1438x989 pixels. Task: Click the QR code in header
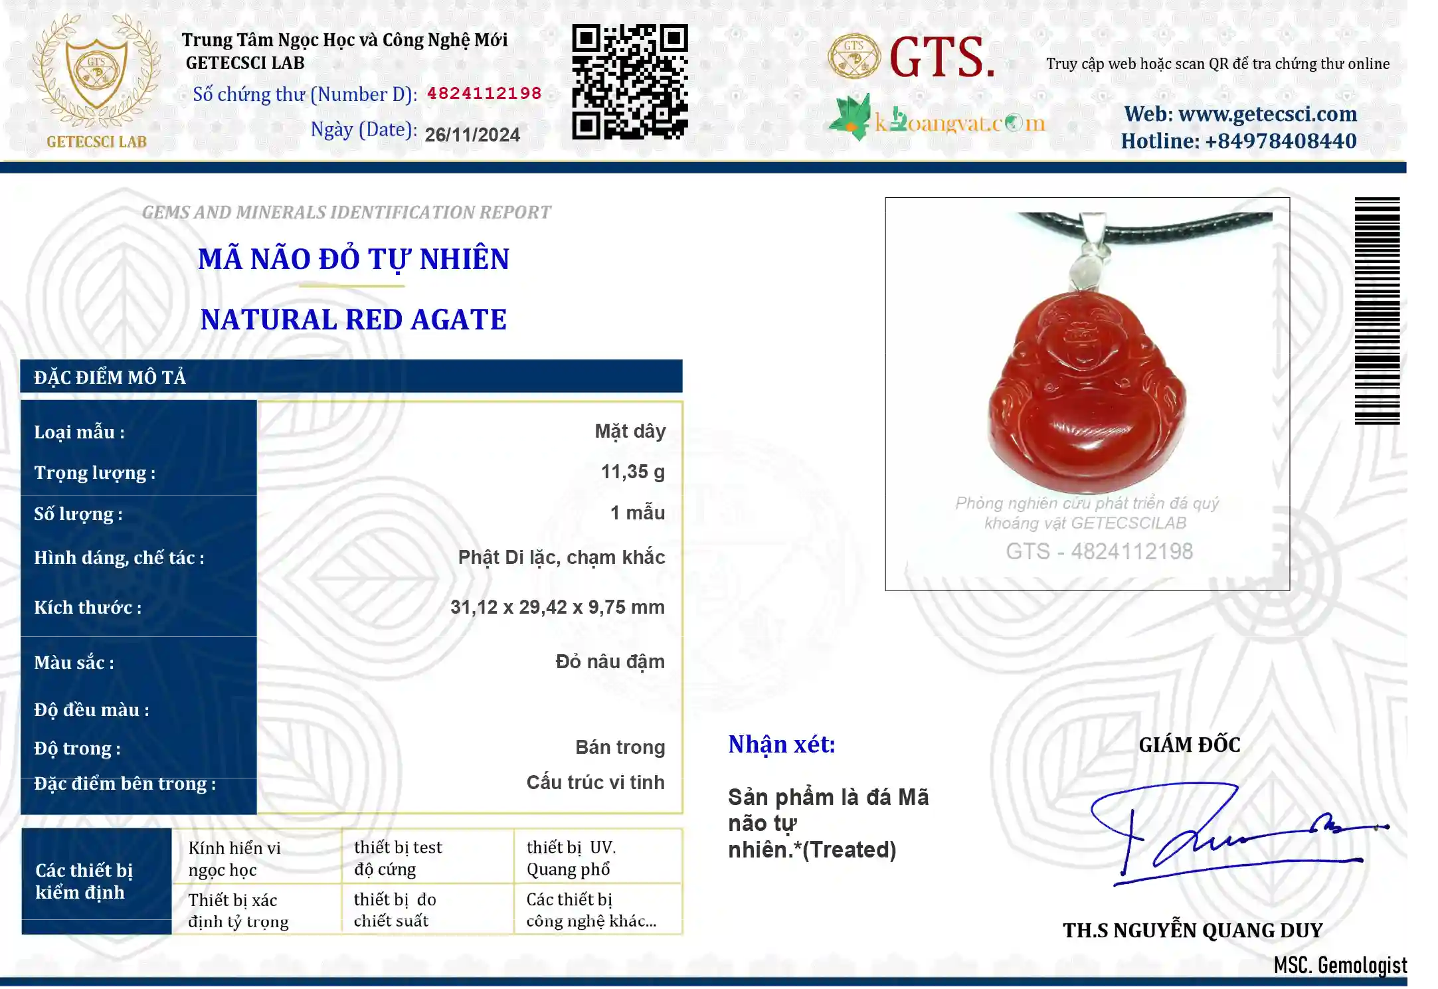click(x=630, y=82)
